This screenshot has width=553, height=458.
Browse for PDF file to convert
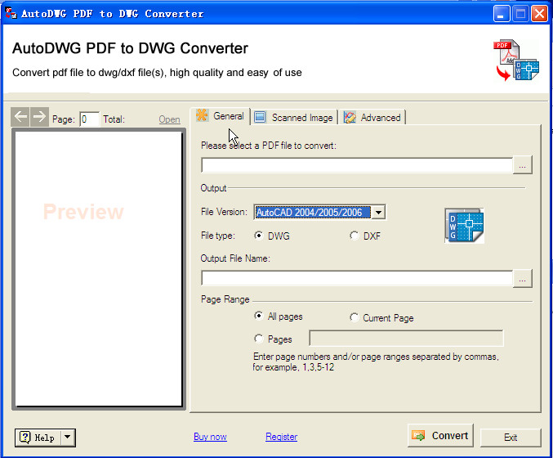point(522,165)
